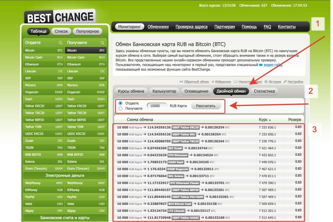
Task: Click the wrench icon before Настройка
Action: pyautogui.click(x=285, y=82)
